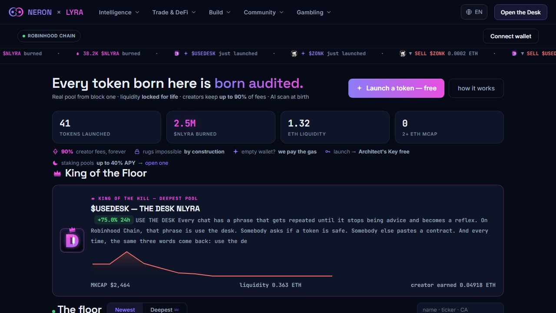Click the by construction text

coord(204,152)
